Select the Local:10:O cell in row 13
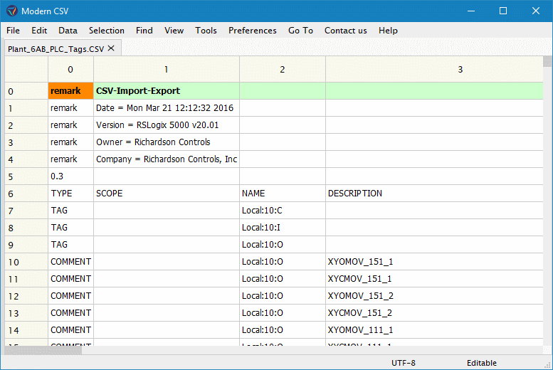The width and height of the screenshot is (553, 370). click(x=282, y=313)
